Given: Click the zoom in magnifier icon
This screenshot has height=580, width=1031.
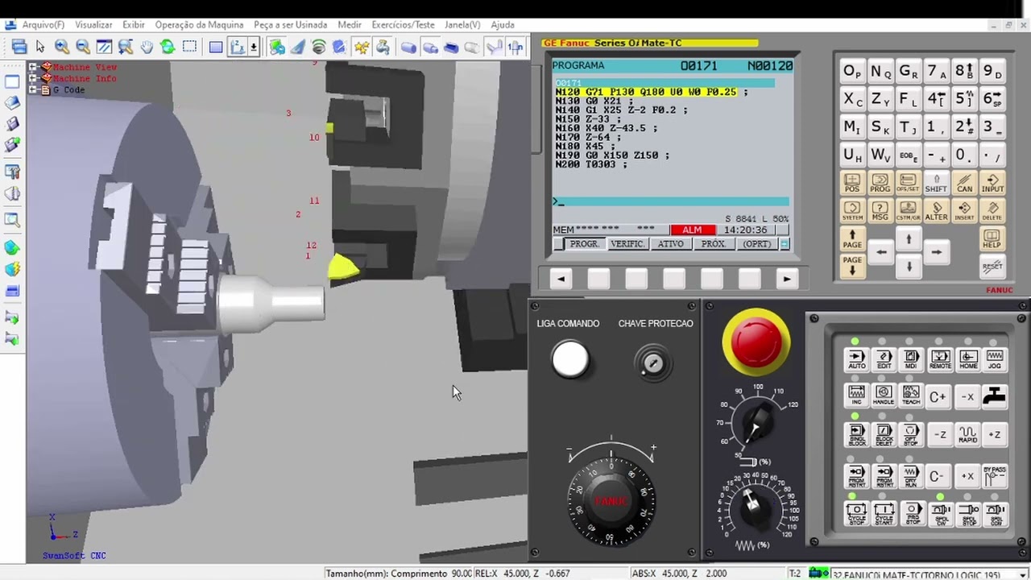Looking at the screenshot, I should tap(62, 48).
